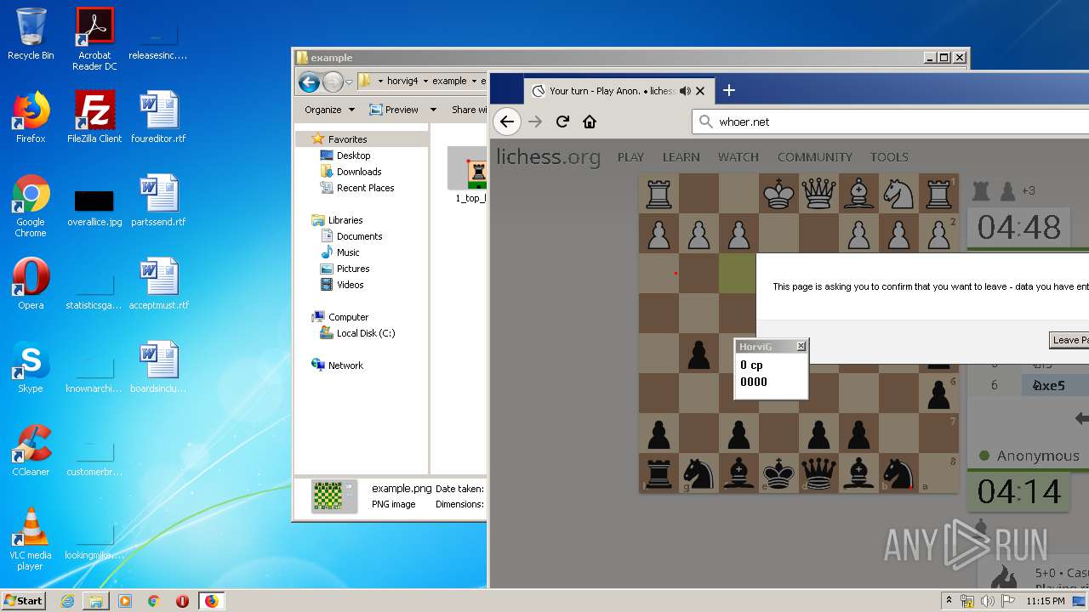Open the WATCH menu on lichess

738,156
